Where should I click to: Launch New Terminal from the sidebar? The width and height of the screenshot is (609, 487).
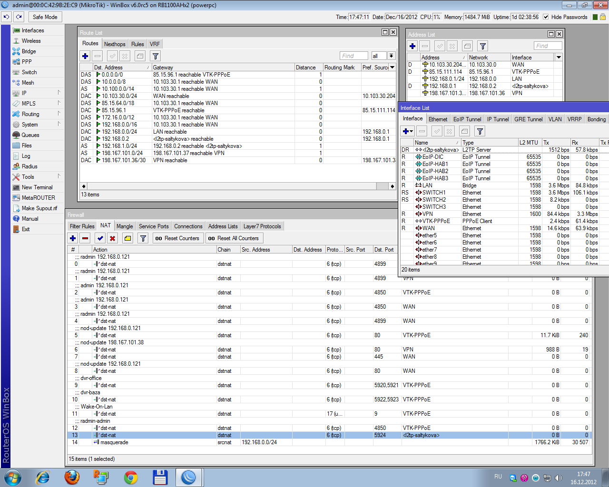[37, 187]
